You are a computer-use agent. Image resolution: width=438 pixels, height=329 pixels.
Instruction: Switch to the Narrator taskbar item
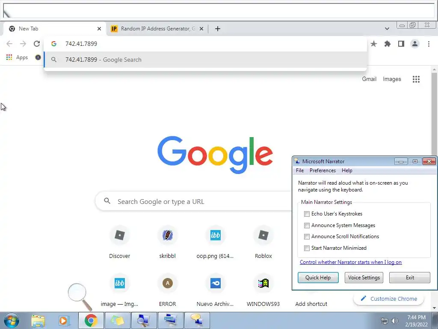[197, 320]
